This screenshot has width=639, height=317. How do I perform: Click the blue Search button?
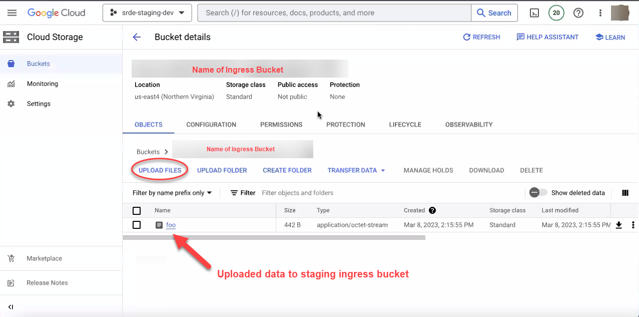point(494,13)
